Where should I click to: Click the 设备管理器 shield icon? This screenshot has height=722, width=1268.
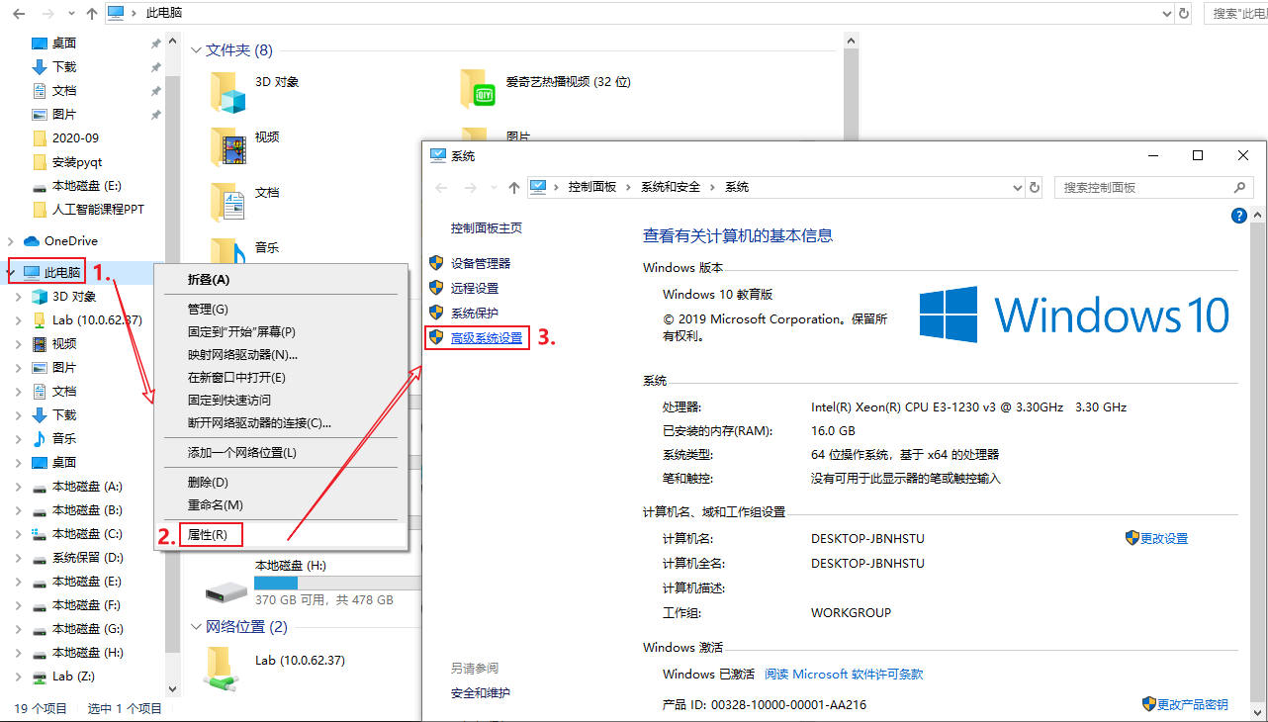[435, 263]
